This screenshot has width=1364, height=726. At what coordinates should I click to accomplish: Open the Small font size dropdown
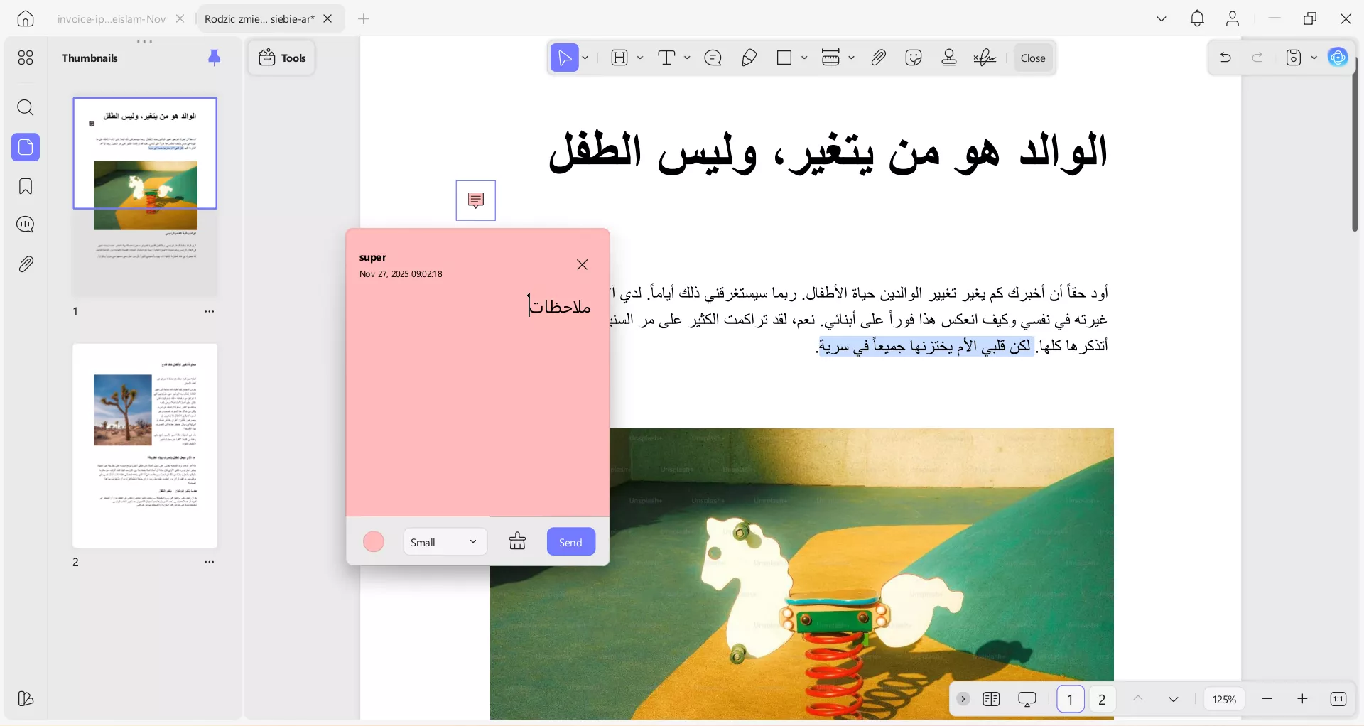445,542
